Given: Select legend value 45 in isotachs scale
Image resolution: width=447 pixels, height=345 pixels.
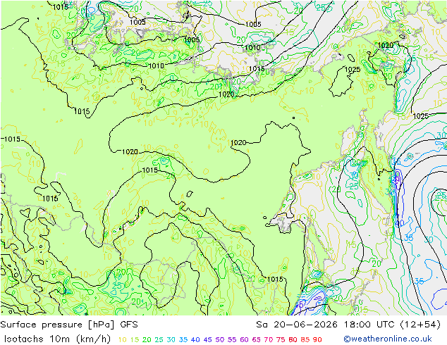Looking at the screenshot, I should 207,339.
